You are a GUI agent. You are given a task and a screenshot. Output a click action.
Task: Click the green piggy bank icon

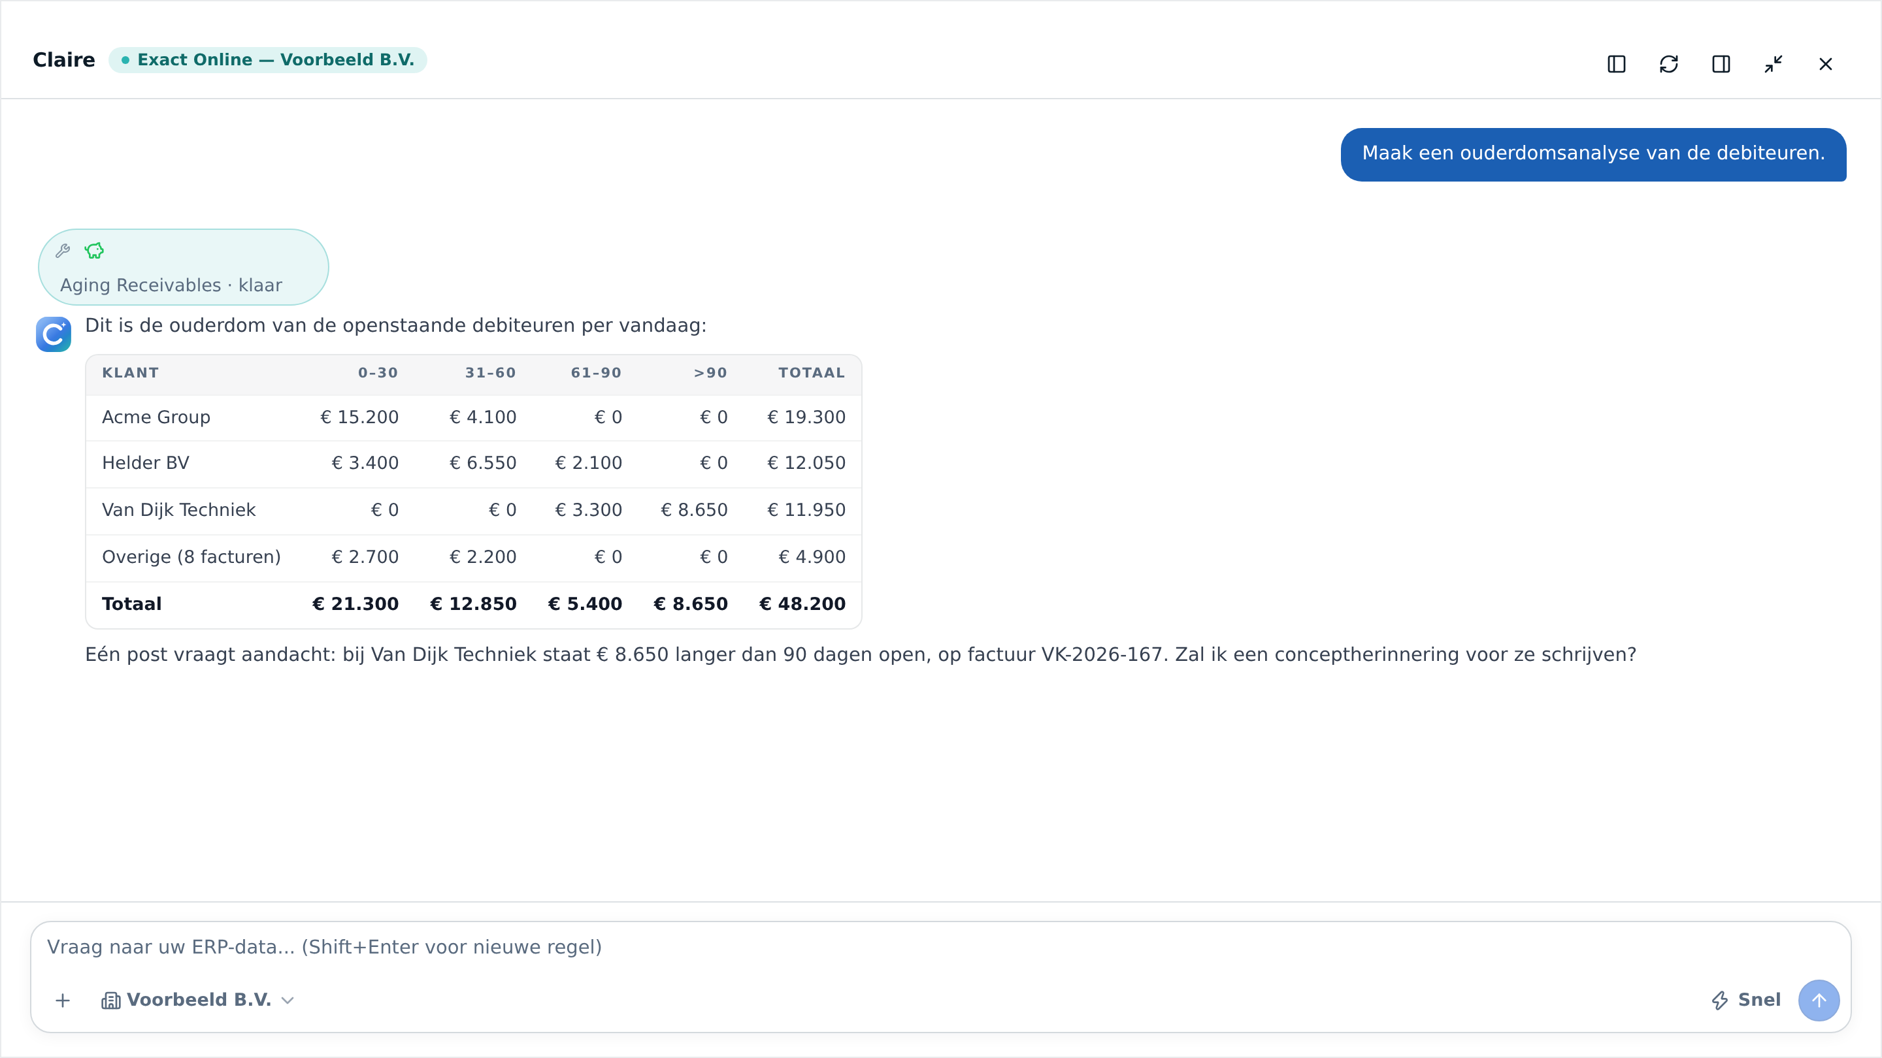point(94,251)
